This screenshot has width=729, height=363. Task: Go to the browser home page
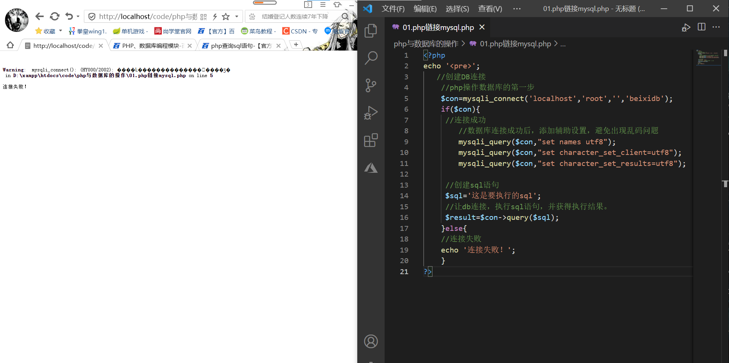10,45
